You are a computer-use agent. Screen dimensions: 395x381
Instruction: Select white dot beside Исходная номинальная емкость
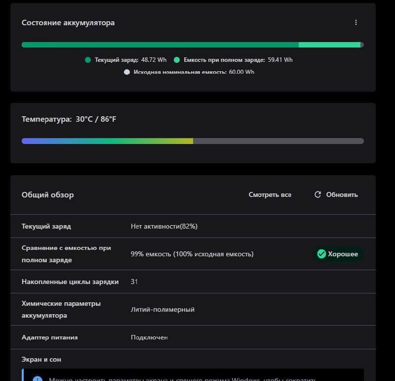[126, 72]
